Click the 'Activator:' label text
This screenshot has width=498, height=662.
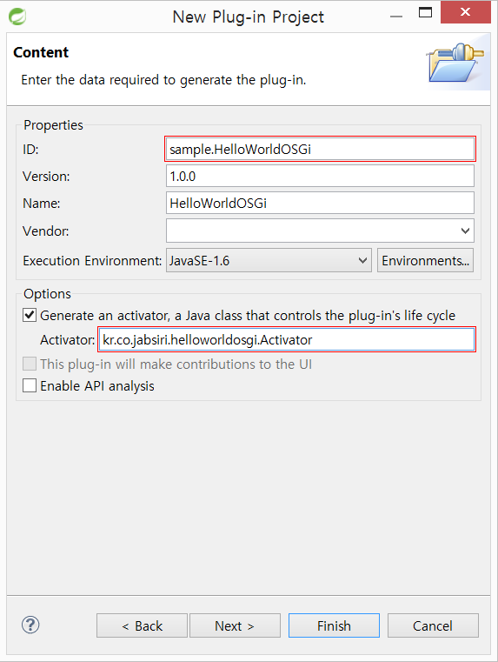click(x=68, y=340)
